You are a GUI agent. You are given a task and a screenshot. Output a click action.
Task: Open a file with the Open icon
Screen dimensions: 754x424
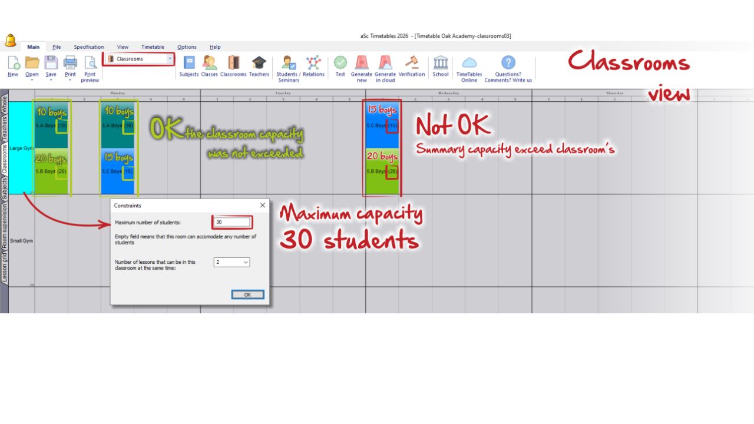[x=32, y=62]
